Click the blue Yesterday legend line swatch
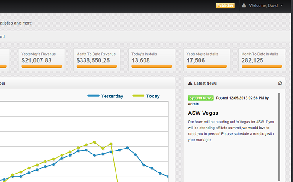293x182 pixels. (x=93, y=95)
